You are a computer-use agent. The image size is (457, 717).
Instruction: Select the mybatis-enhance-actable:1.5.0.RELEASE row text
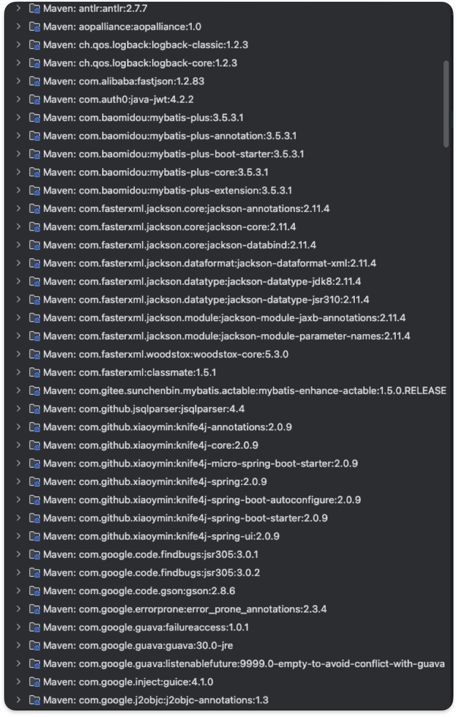coord(245,391)
